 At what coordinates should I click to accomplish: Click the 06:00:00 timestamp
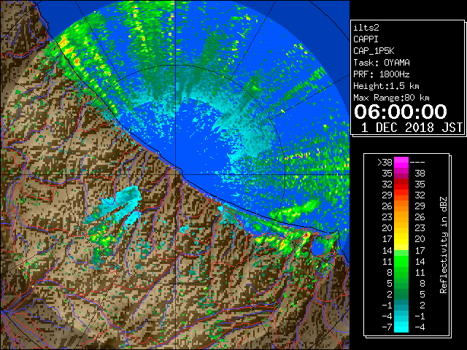pyautogui.click(x=401, y=112)
